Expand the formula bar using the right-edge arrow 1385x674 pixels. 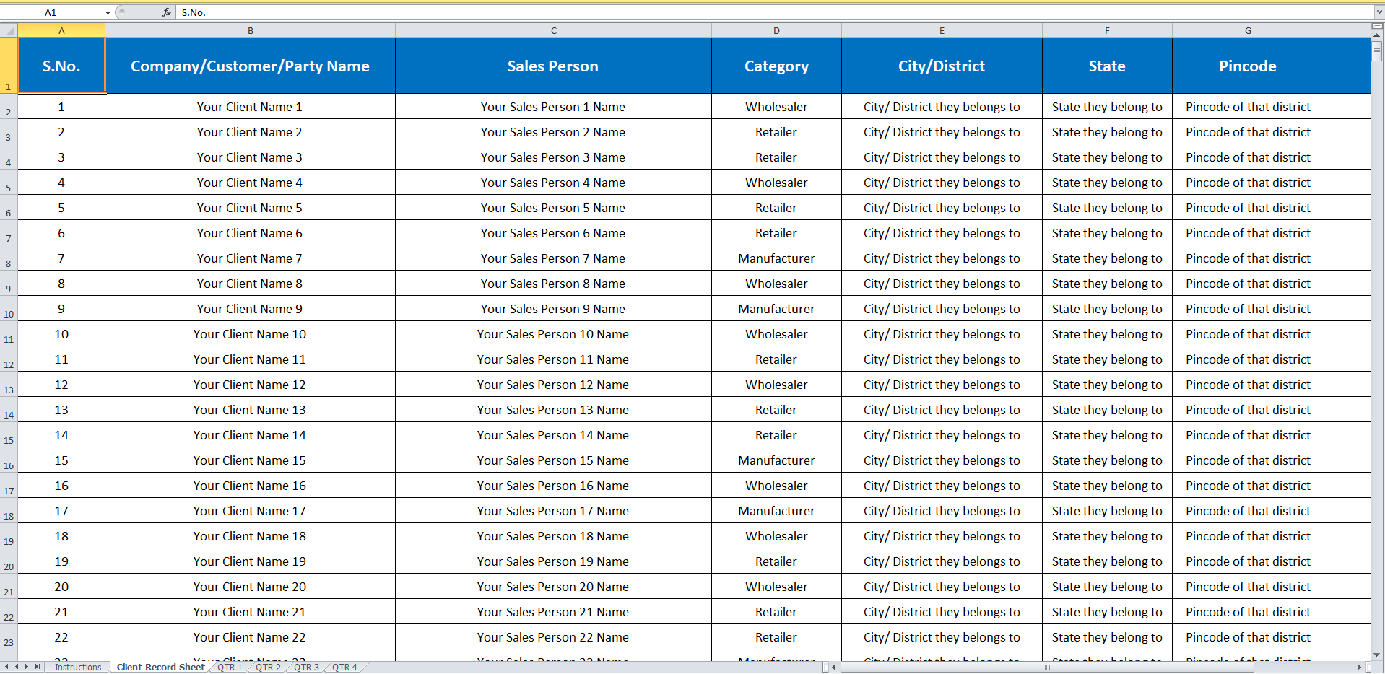(x=1379, y=12)
